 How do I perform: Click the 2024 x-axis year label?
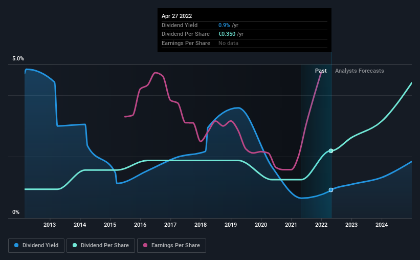pos(382,225)
